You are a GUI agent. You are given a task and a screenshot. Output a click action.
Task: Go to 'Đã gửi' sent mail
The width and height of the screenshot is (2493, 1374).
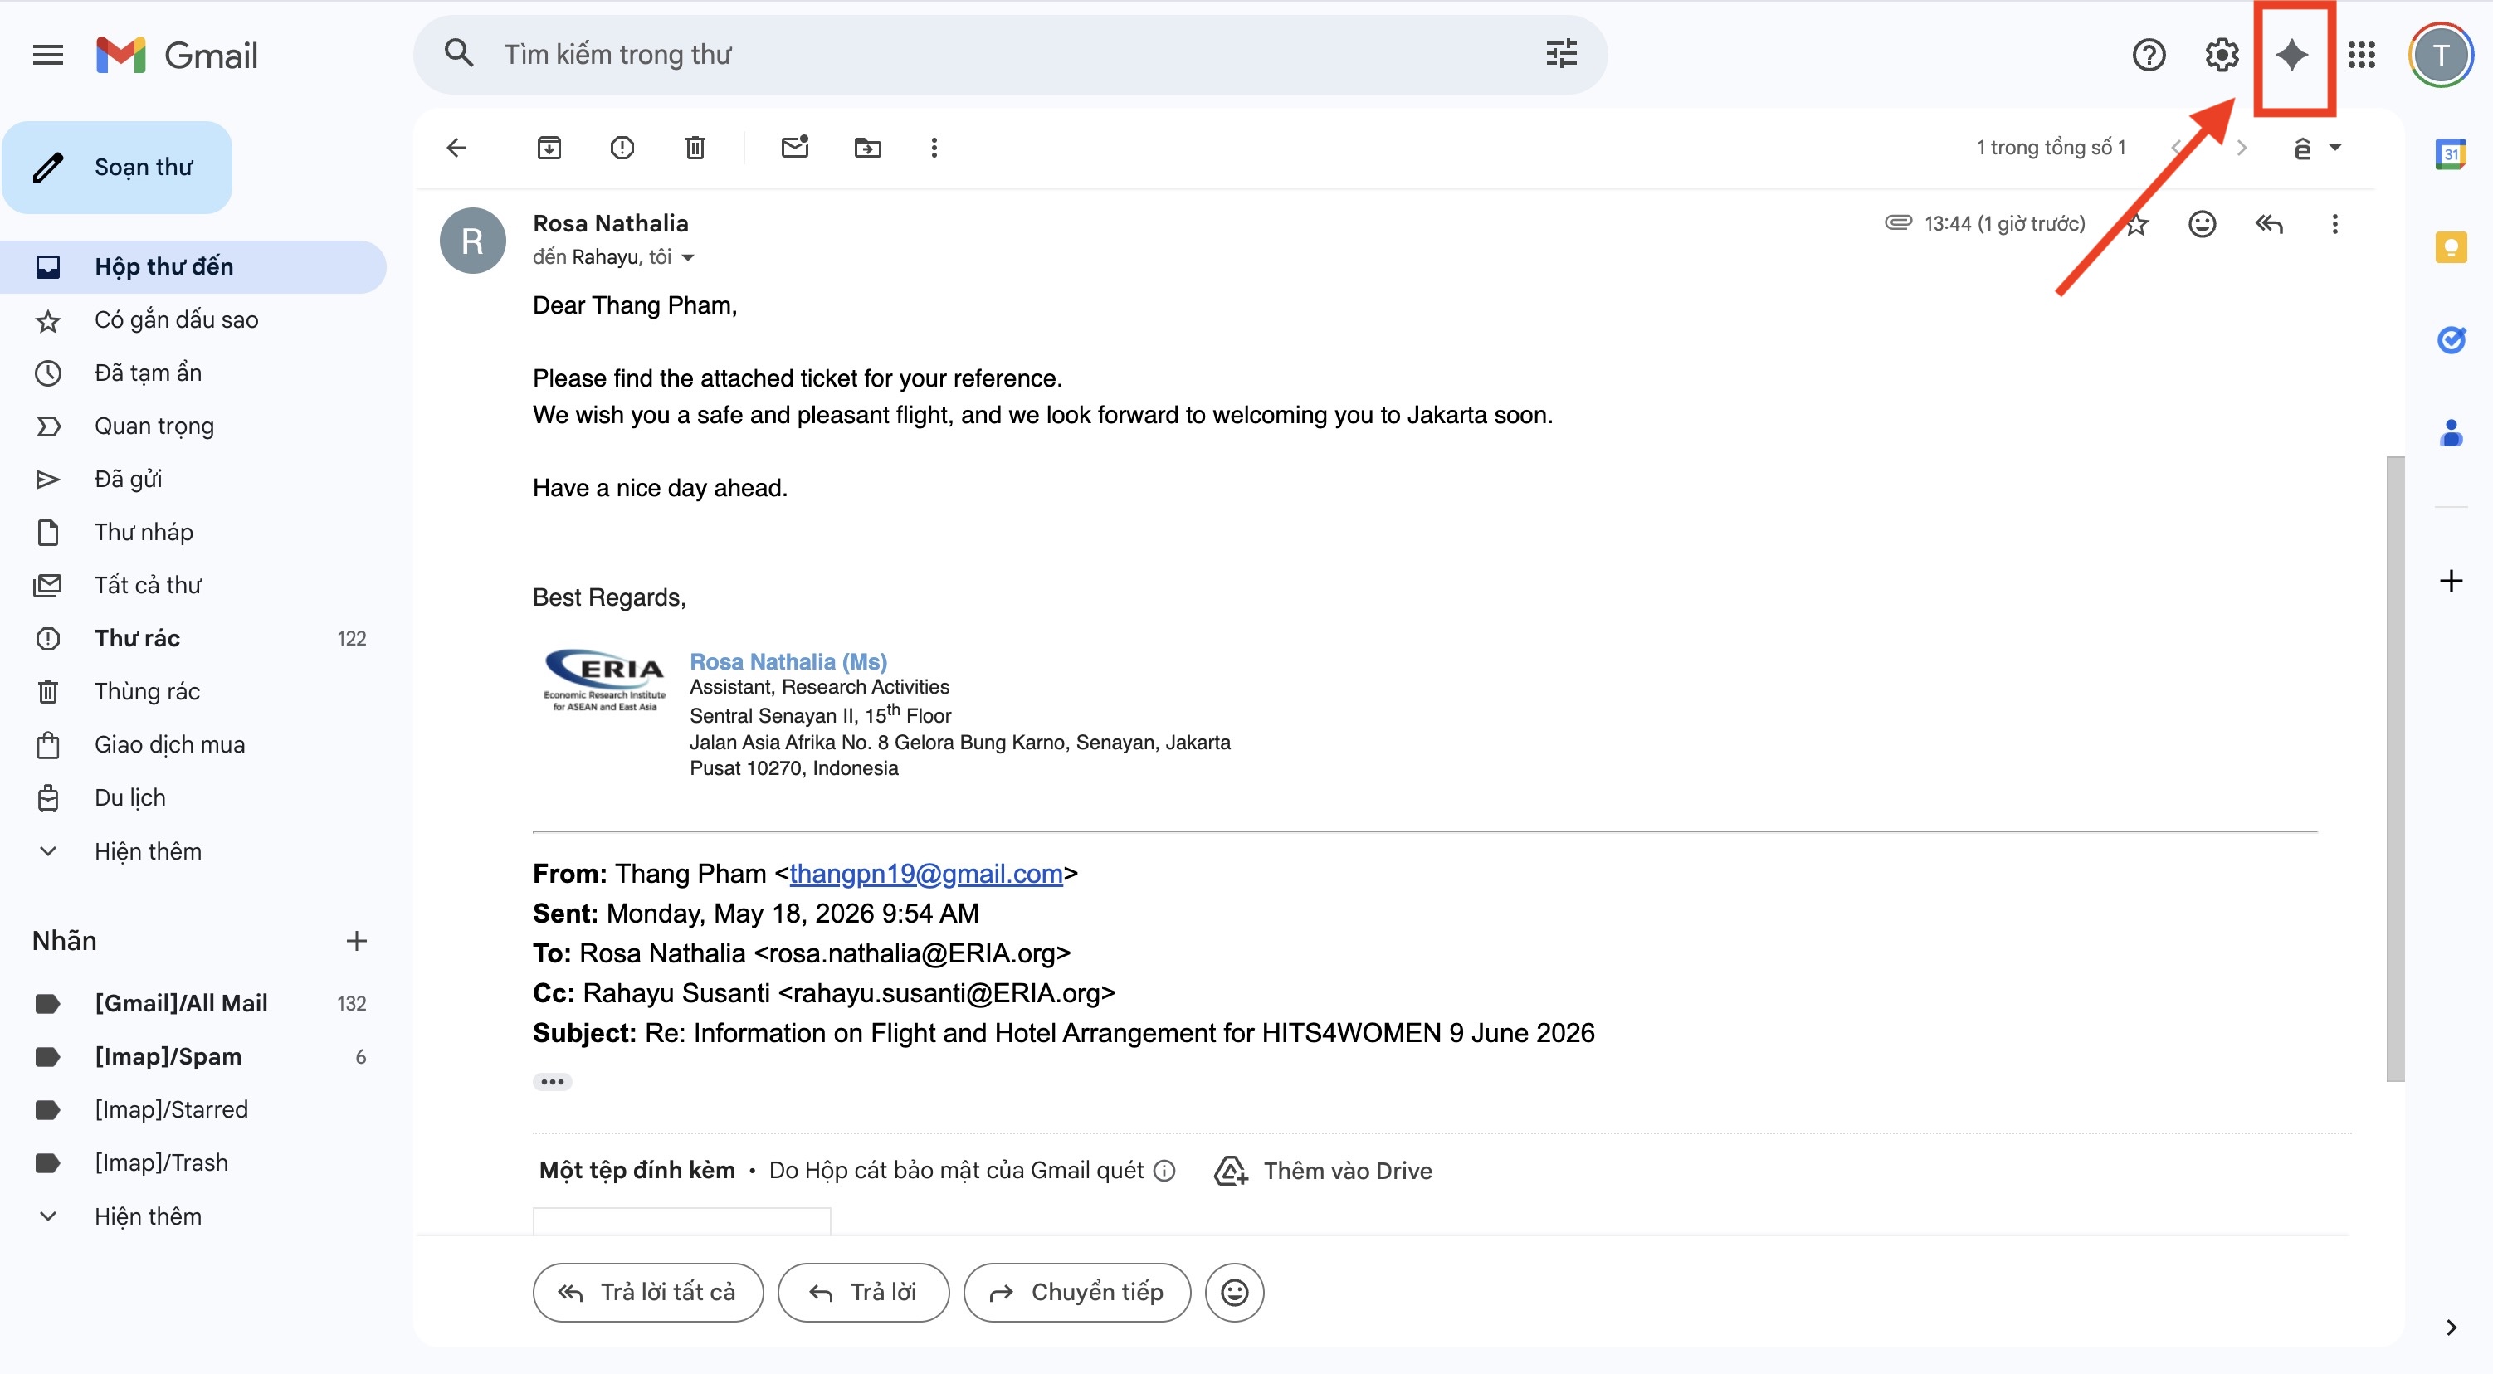tap(129, 479)
